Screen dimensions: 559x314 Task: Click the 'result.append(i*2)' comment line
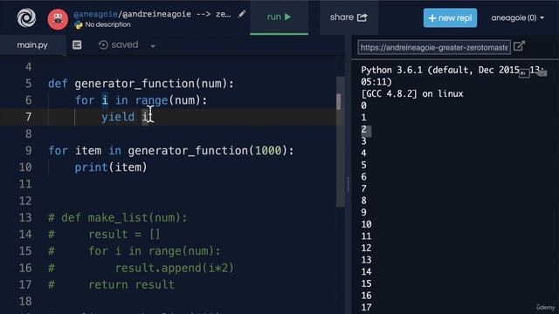(x=175, y=268)
